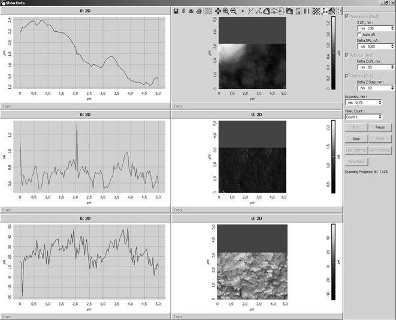Select the Pan move arrows tool
Viewport: 396px width, 320px height.
point(217,11)
